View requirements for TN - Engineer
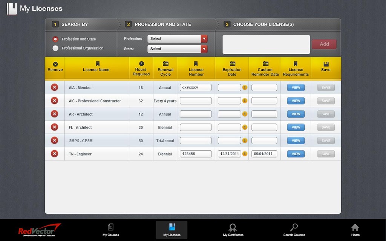 click(x=296, y=154)
